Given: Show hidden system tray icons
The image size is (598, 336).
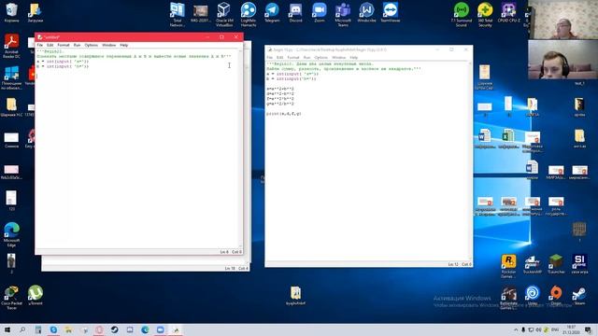Looking at the screenshot, I should point(516,329).
